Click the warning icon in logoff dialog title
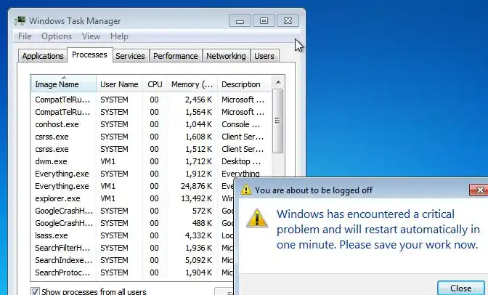 click(x=246, y=190)
